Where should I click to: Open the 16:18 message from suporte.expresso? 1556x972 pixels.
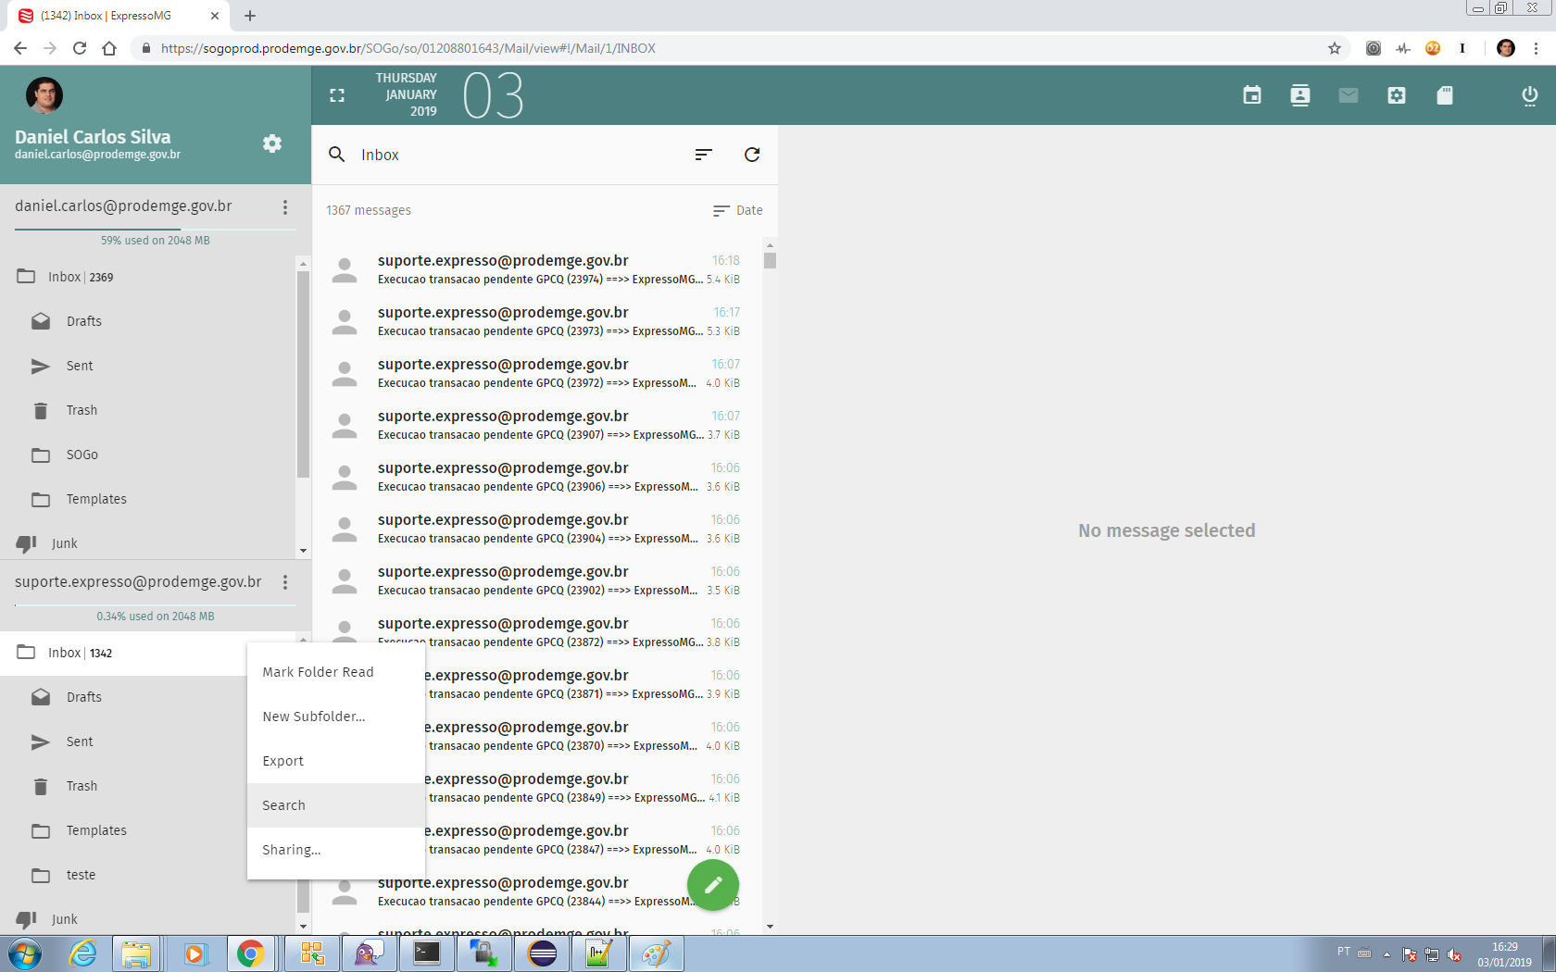pyautogui.click(x=537, y=269)
